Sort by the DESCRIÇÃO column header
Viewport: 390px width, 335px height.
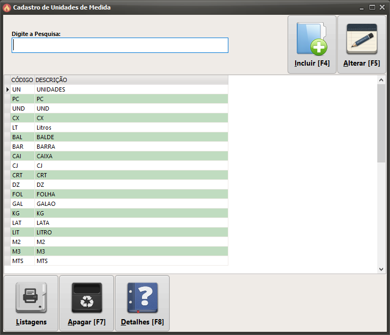click(51, 80)
